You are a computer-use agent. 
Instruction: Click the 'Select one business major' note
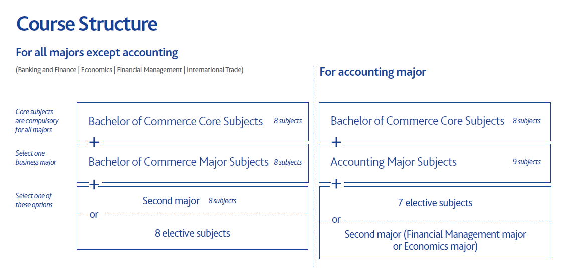[36, 158]
